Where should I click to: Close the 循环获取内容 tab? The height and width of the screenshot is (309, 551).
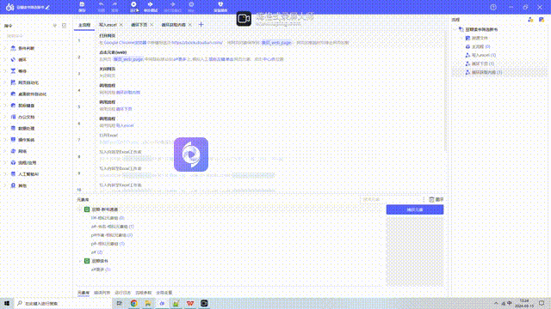coord(190,25)
